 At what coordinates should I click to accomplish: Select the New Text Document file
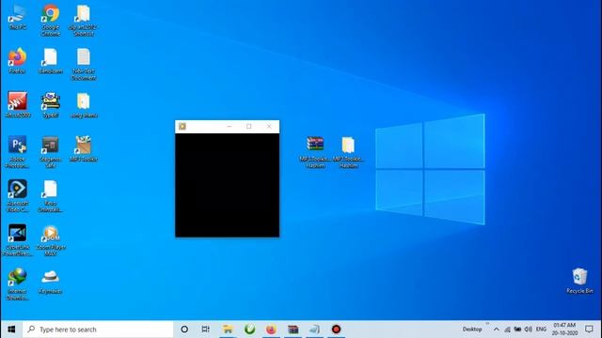pos(84,64)
